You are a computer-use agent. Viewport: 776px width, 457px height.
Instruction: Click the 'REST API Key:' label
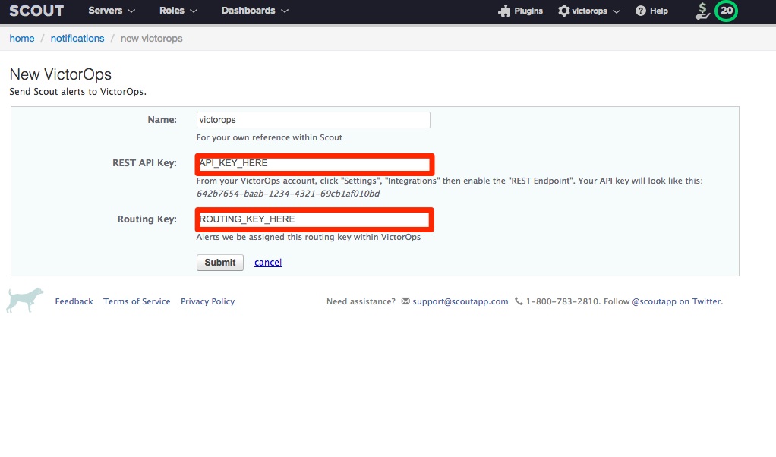pyautogui.click(x=144, y=162)
